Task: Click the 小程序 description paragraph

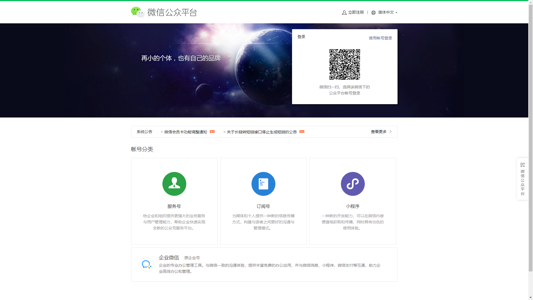Action: tap(353, 222)
